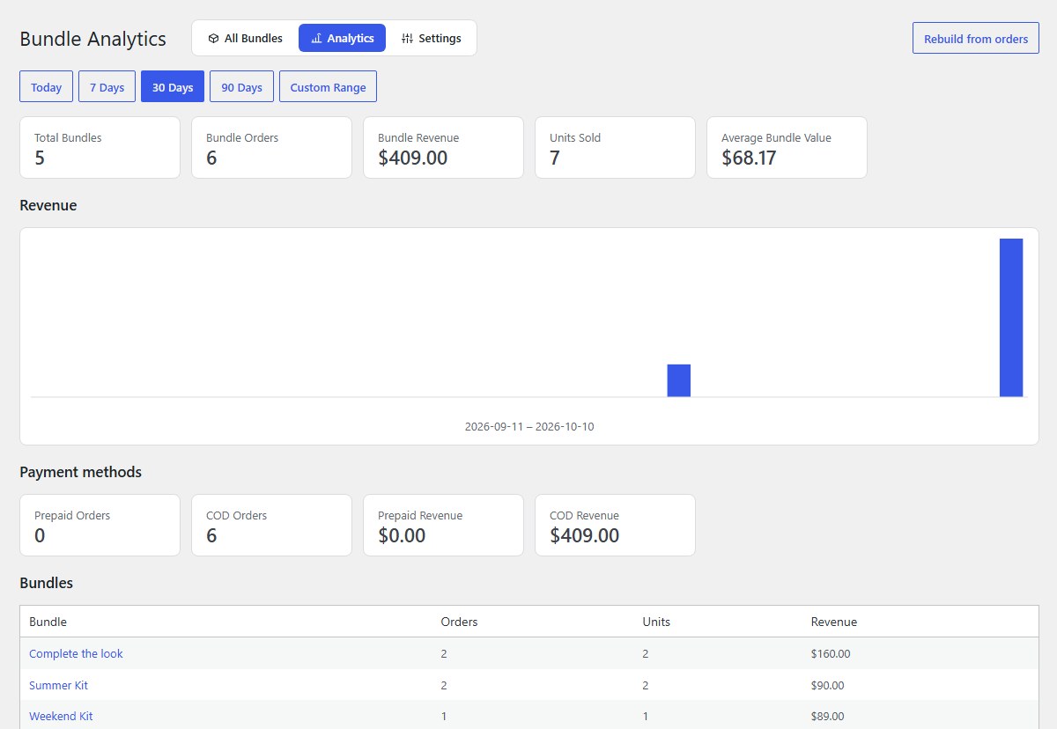The width and height of the screenshot is (1057, 729).
Task: Click the $160.00 revenue cell
Action: (831, 653)
